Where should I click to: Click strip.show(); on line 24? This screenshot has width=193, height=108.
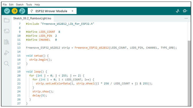point(43,91)
